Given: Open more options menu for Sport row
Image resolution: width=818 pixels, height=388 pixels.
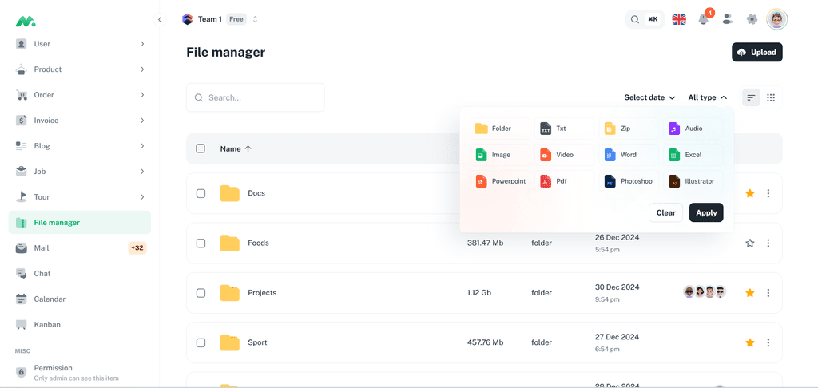Looking at the screenshot, I should coord(768,342).
